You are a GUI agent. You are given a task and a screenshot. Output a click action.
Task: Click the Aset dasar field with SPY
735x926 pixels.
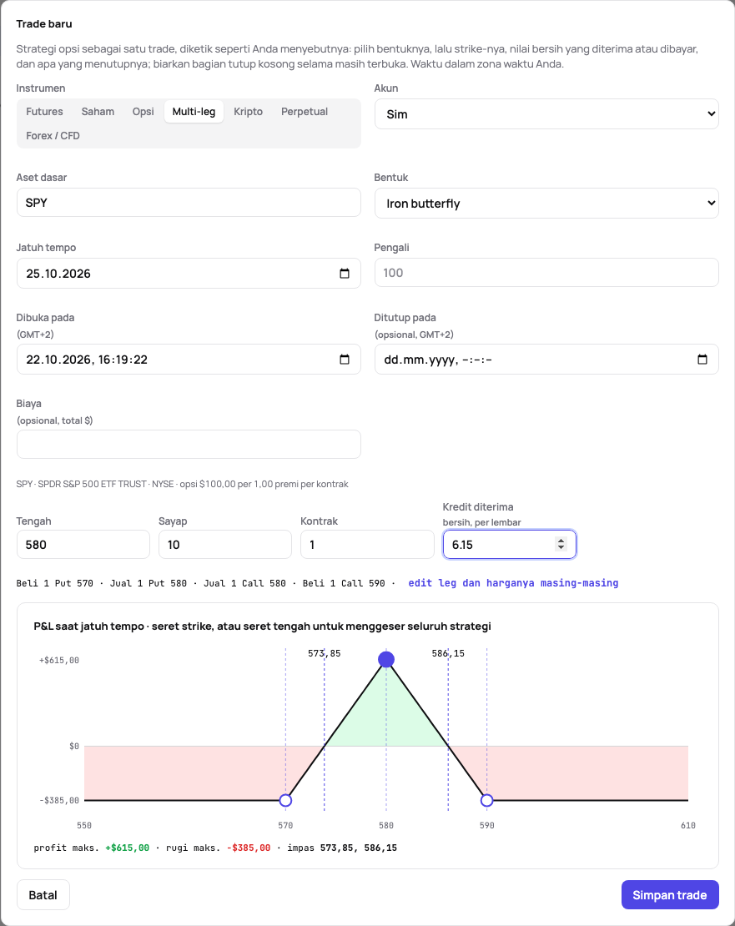tap(189, 203)
